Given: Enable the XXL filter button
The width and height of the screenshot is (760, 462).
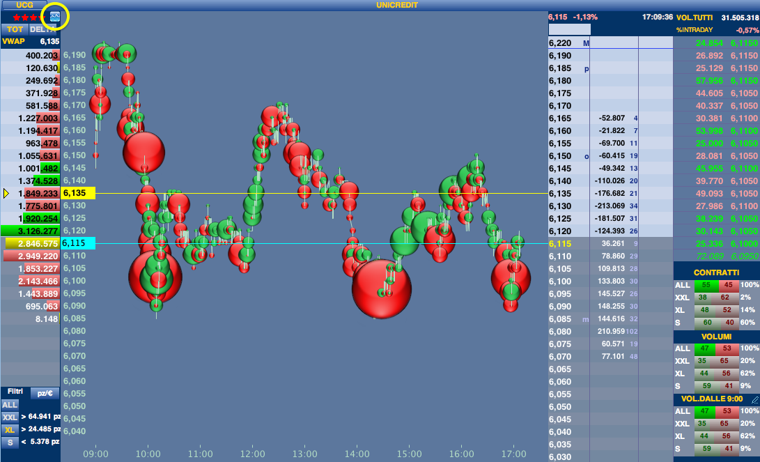Looking at the screenshot, I should [10, 417].
